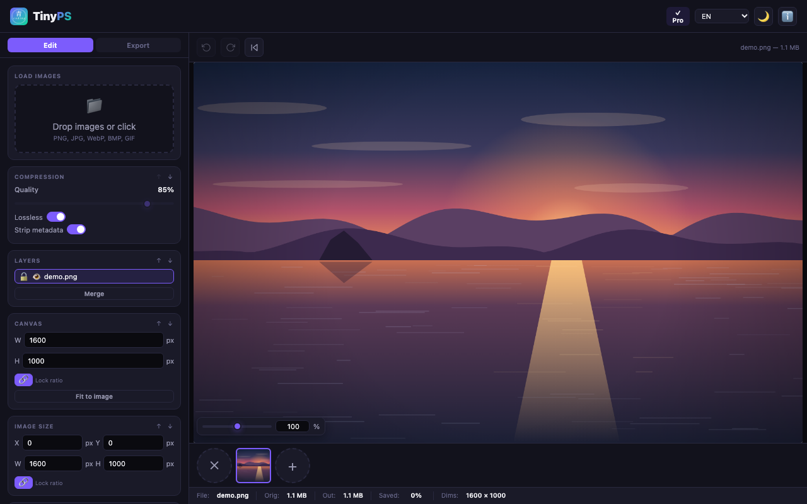Click the Canvas H field 1000
The width and height of the screenshot is (807, 504).
click(x=93, y=361)
